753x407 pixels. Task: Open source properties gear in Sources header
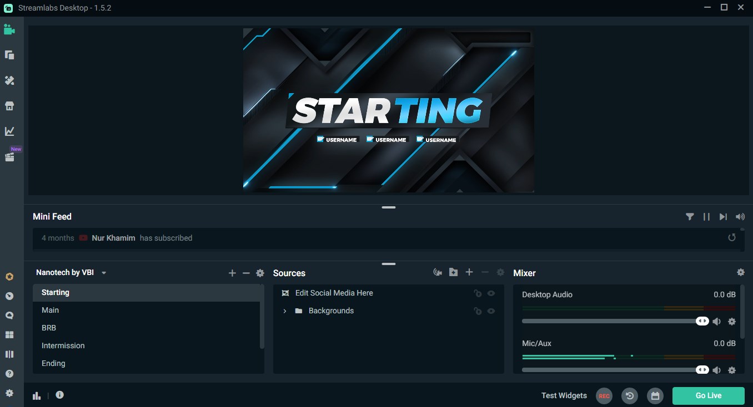(x=500, y=272)
